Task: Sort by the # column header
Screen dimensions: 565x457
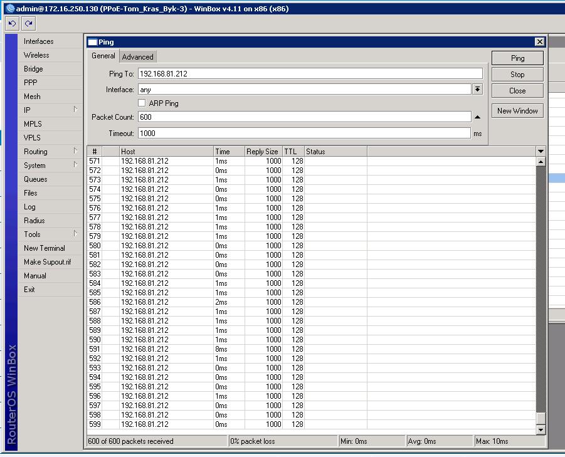Action: pos(95,151)
